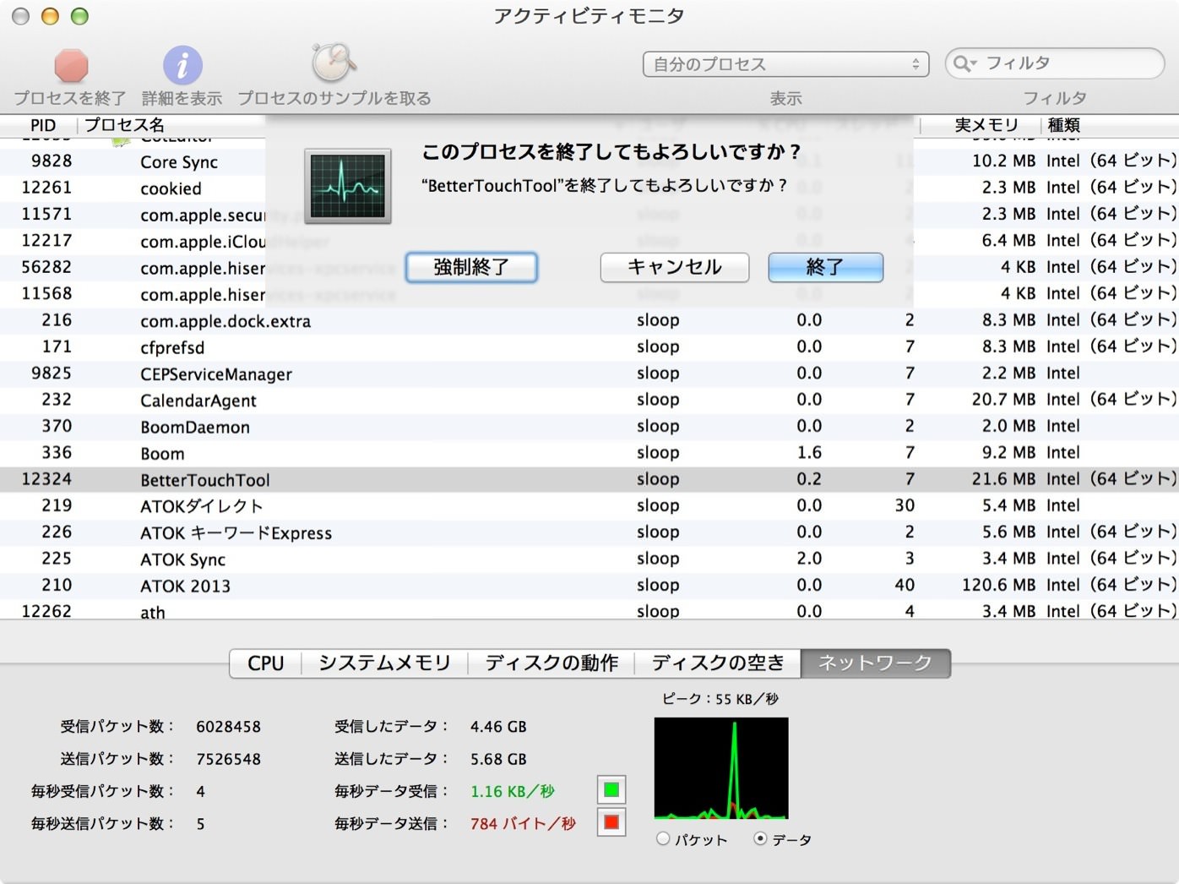Screen dimensions: 1179x884
Task: Select the CEPServiceManager process row
Action: click(x=589, y=374)
